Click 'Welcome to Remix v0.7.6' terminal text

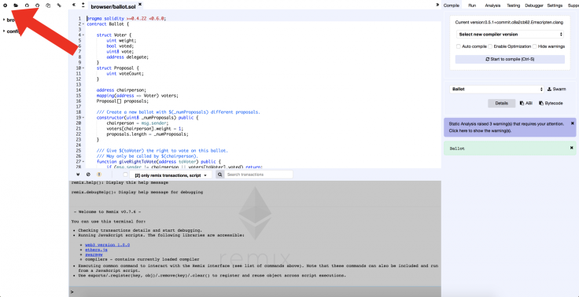pos(107,212)
